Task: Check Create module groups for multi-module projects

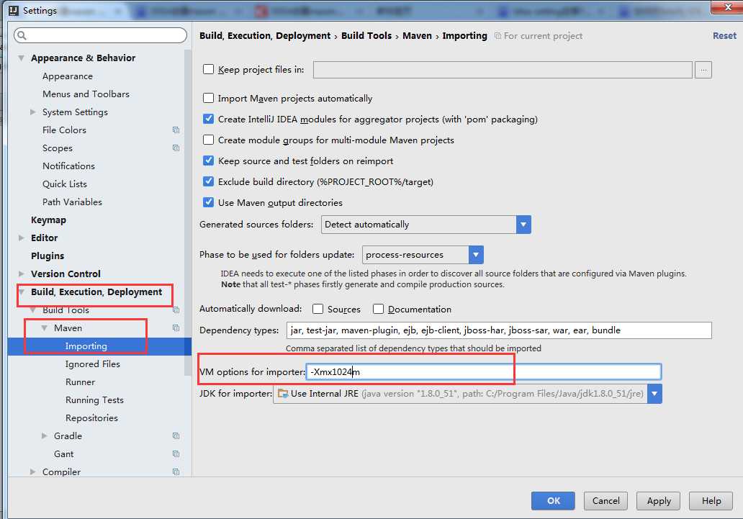Action: point(209,140)
